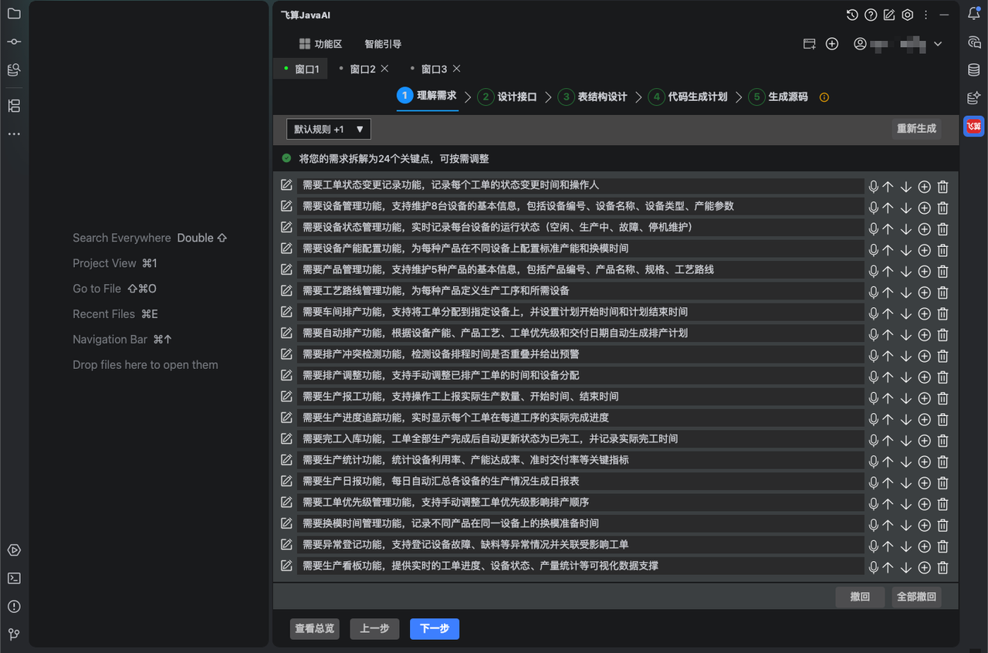Go to step 2 设计接口
Image resolution: width=988 pixels, height=653 pixels.
pos(507,96)
